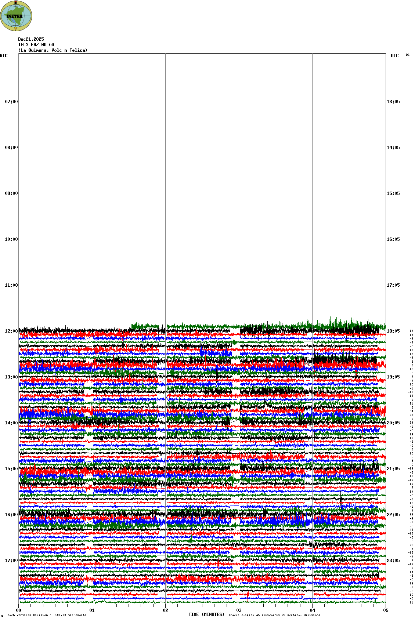Click the 21:05 UTC time label
Image resolution: width=415 pixels, height=620 pixels.
click(x=393, y=469)
